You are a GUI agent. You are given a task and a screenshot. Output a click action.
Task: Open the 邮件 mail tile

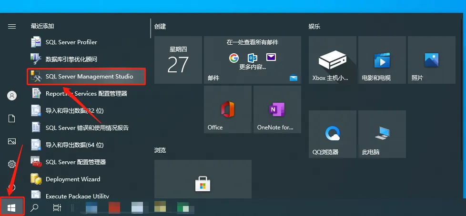point(253,60)
